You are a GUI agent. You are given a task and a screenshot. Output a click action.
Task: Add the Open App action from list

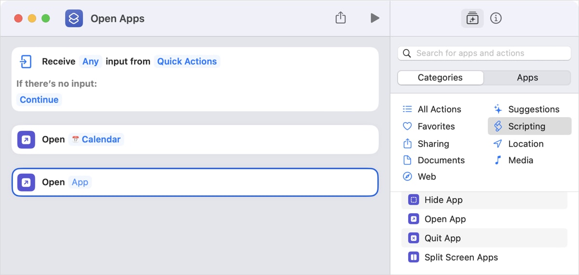pos(484,219)
